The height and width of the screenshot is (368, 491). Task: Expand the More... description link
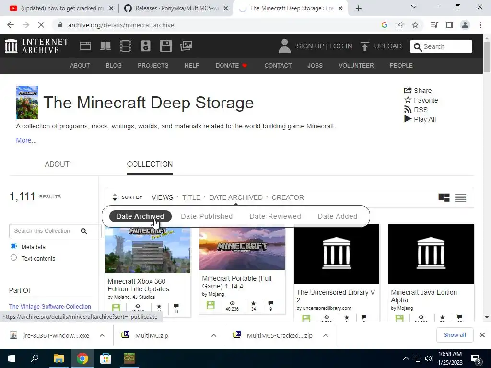pos(26,140)
